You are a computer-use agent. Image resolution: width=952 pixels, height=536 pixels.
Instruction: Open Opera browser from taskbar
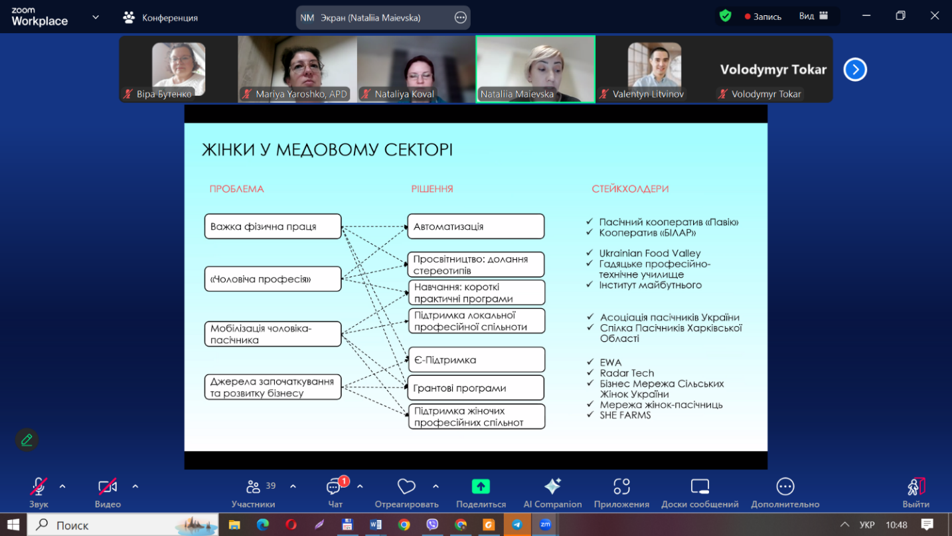pos(291,525)
